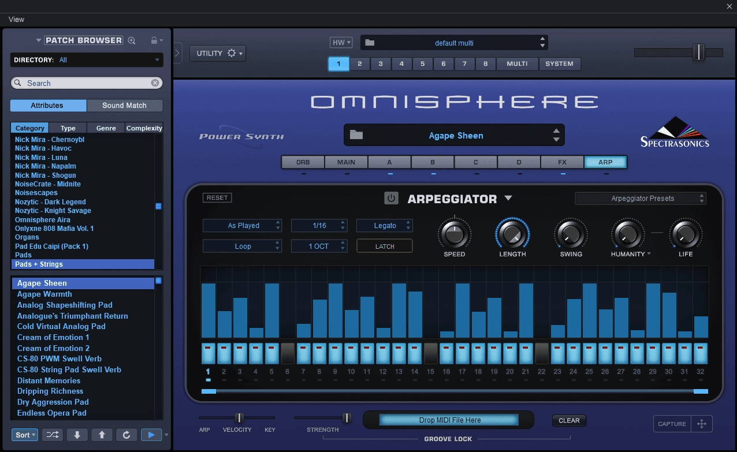Expand the ARPEGGIATOR title menu arrow
737x452 pixels.
(x=508, y=198)
